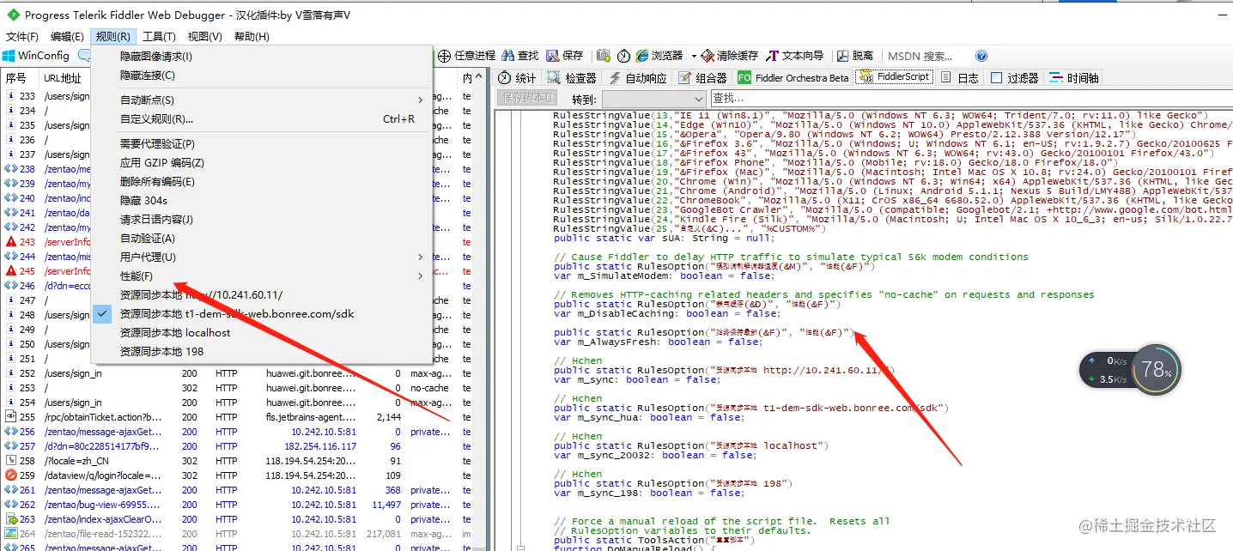Click the green arrow icon of session 263
Viewport: 1233px width, 551px height.
click(10, 519)
